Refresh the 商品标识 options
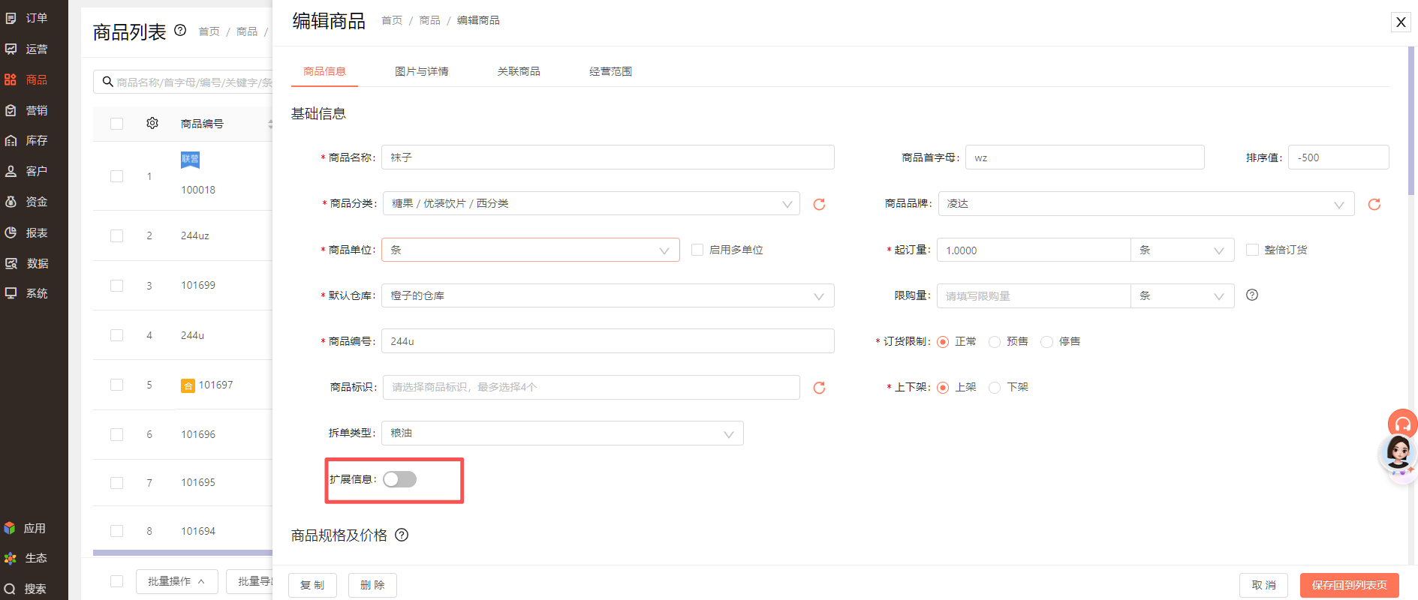 click(819, 388)
